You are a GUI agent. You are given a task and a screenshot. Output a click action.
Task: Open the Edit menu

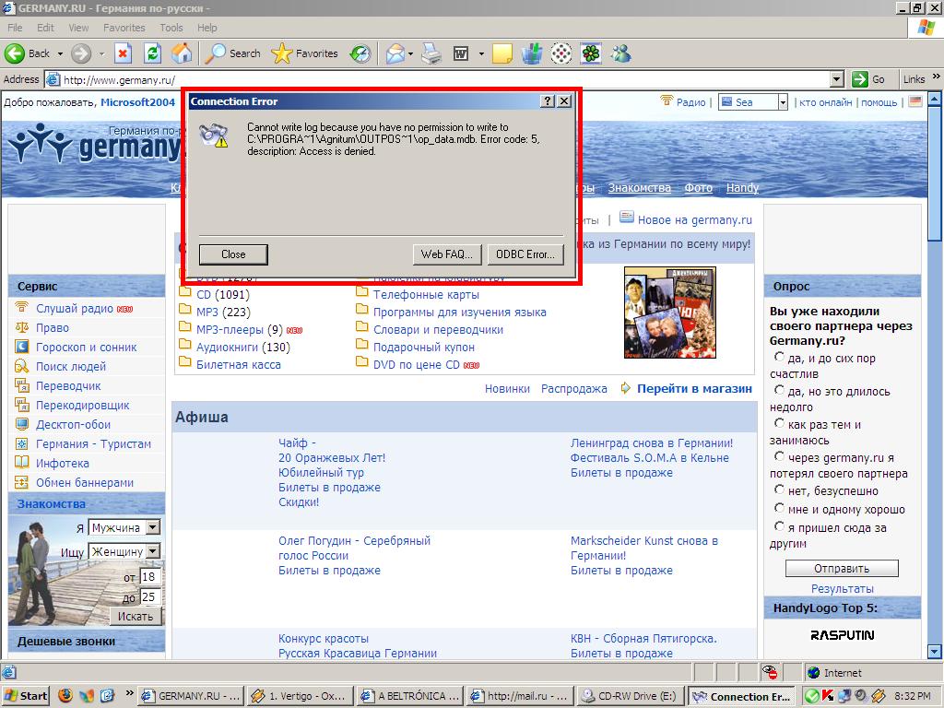point(45,28)
